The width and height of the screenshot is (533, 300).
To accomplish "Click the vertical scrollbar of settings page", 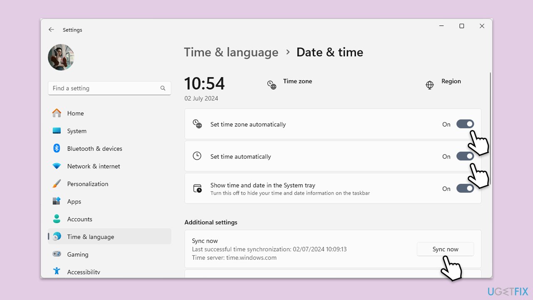I will [x=490, y=129].
